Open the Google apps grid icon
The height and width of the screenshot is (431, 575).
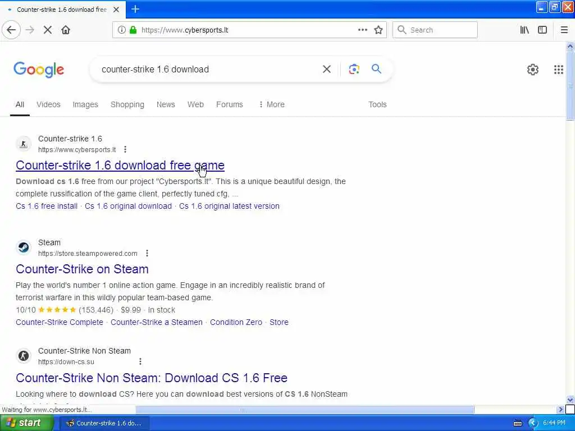point(559,69)
